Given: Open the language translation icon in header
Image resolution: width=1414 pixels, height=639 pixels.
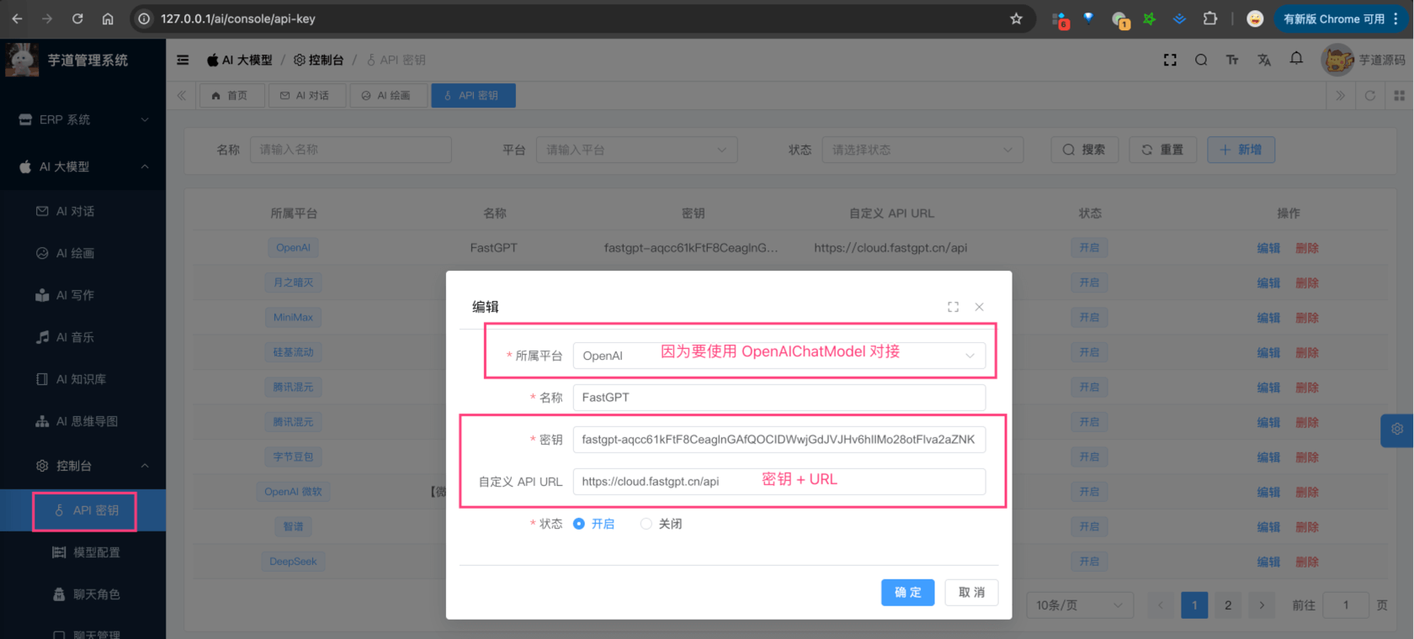Looking at the screenshot, I should (1264, 60).
